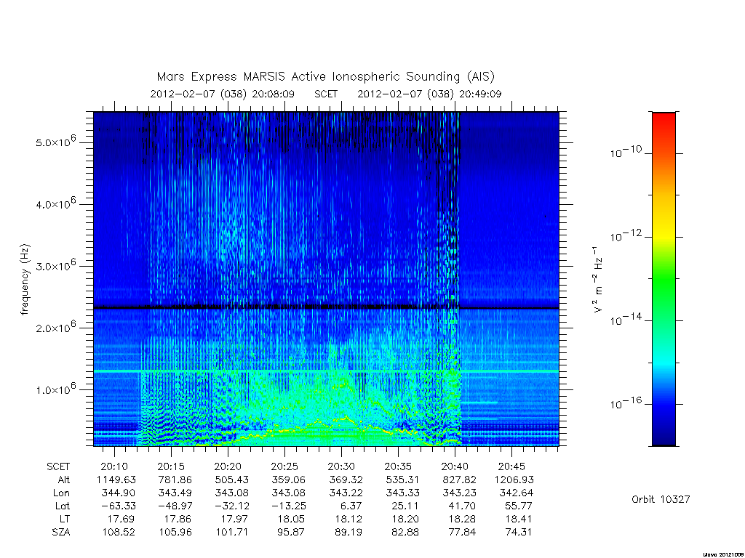Click the time tick label "20:10"
The image size is (745, 558).
[114, 466]
